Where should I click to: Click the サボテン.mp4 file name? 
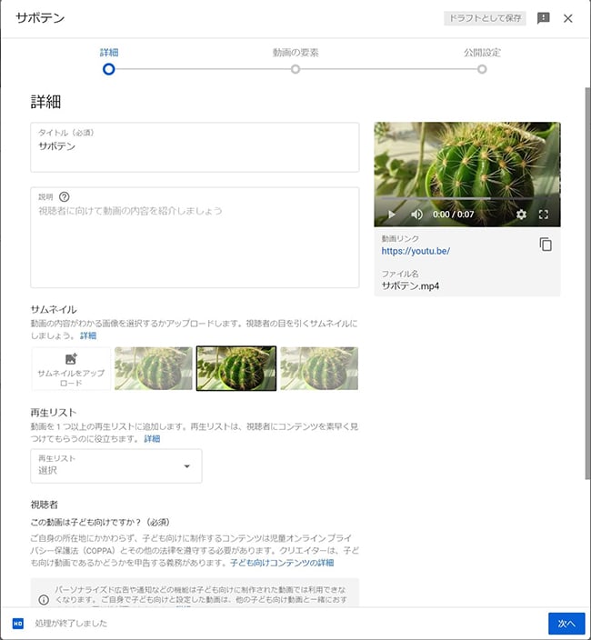(x=410, y=285)
